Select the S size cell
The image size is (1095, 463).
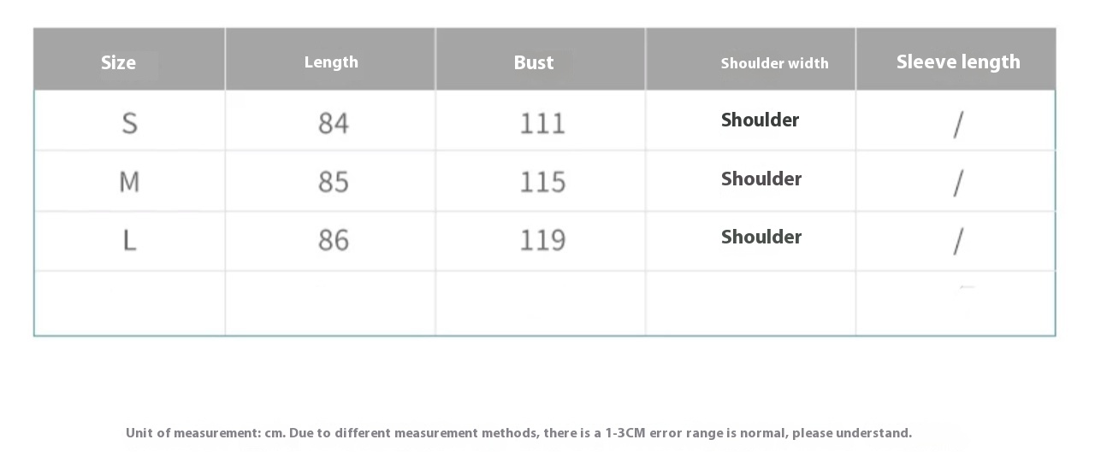[129, 124]
